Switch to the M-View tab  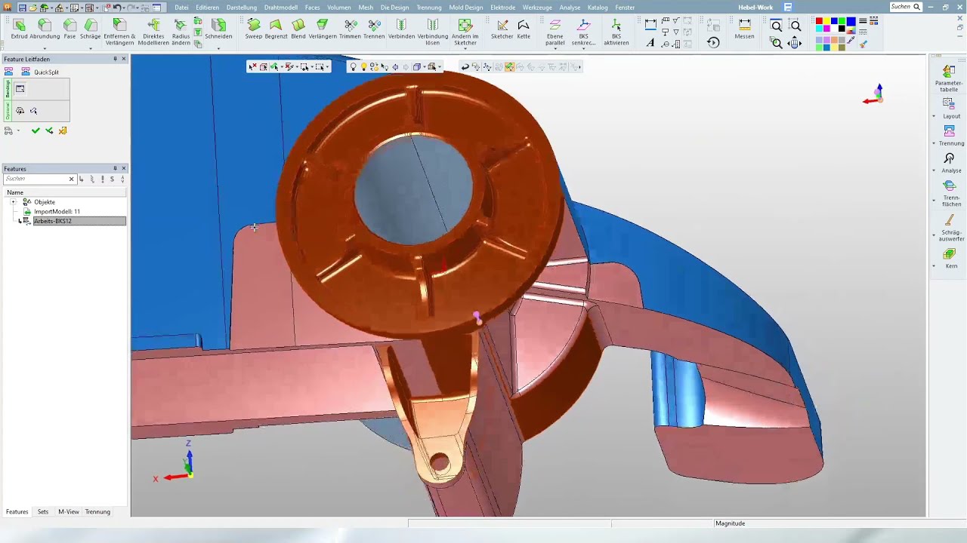[69, 512]
